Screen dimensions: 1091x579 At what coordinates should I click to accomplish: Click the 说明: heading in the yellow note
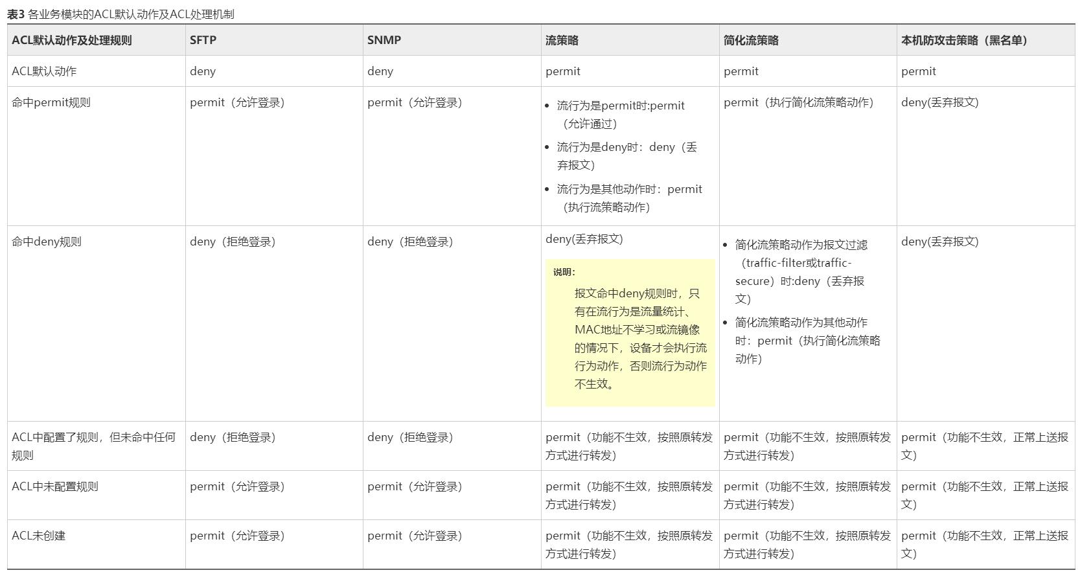564,272
